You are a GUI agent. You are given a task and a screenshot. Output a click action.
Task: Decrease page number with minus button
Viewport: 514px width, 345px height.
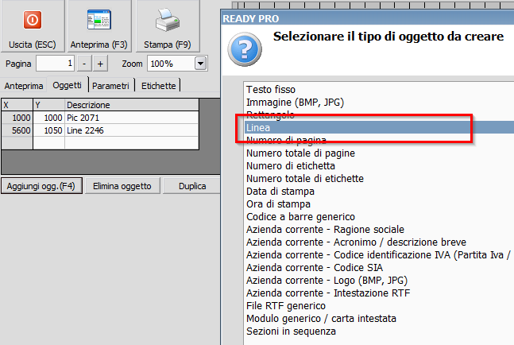85,64
